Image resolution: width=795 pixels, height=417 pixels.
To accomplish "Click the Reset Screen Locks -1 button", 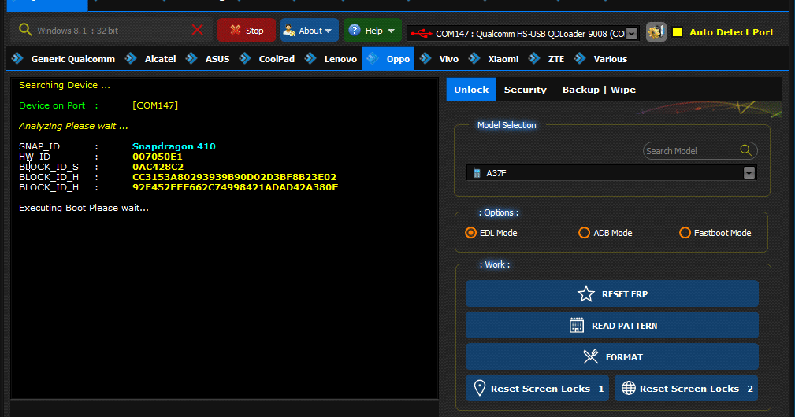I will (x=537, y=388).
